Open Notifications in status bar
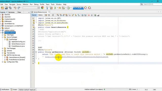This screenshot has width=162, height=91. [x=5, y=89]
